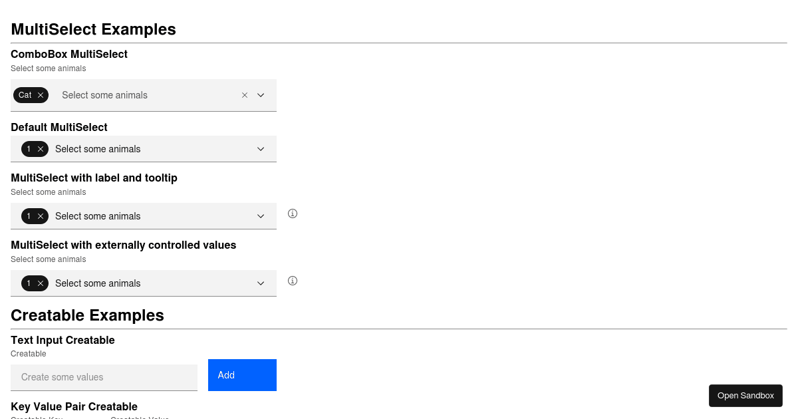798x419 pixels.
Task: Remove the Cat chip from ComboBox MultiSelect
Action: click(x=40, y=95)
